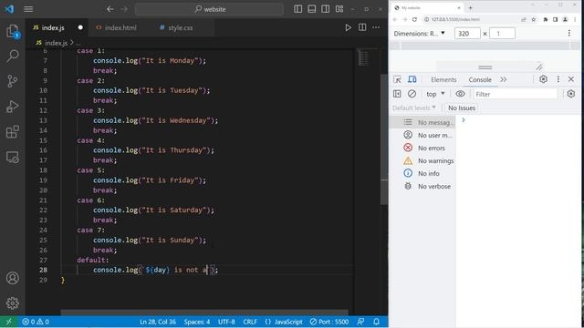
Task: Select the inspect element picker icon
Action: (397, 79)
